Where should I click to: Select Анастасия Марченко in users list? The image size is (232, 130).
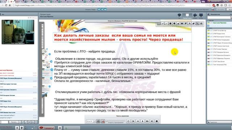[x=219, y=23]
